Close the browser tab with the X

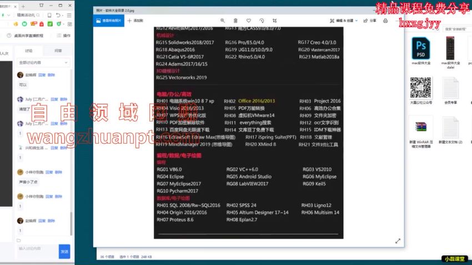(16, 6)
